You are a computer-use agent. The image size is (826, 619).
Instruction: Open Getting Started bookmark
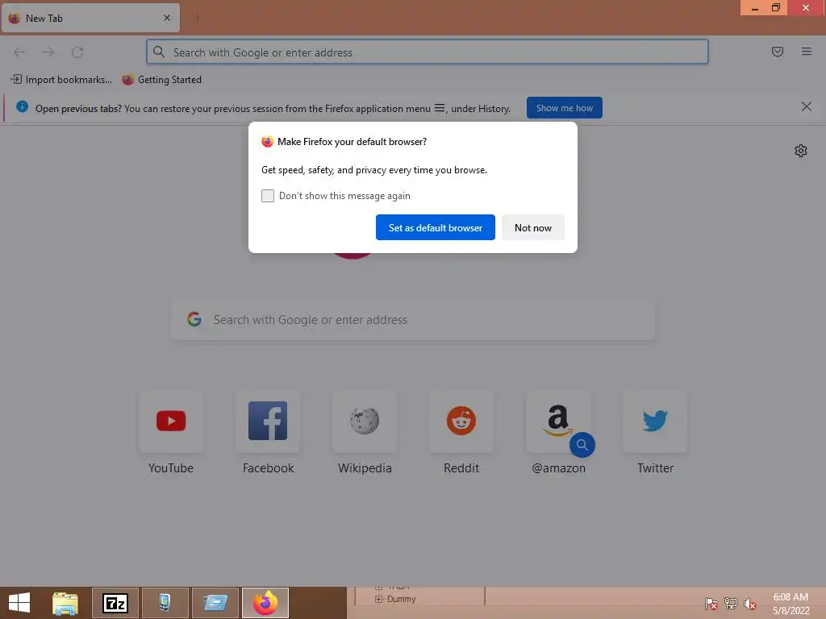[161, 80]
